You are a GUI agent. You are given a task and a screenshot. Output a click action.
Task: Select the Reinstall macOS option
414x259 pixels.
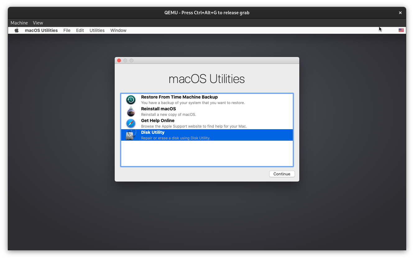pos(186,111)
